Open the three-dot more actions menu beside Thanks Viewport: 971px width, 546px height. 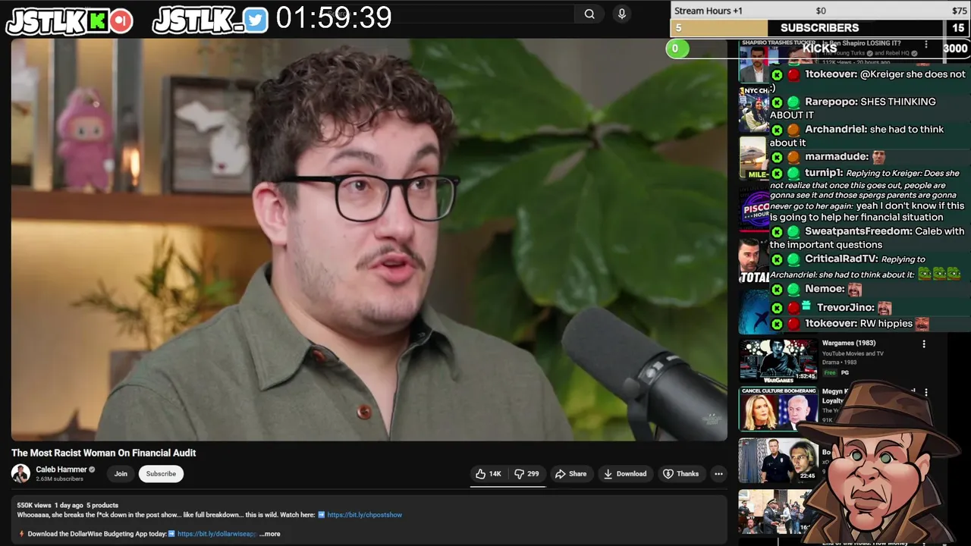tap(718, 474)
